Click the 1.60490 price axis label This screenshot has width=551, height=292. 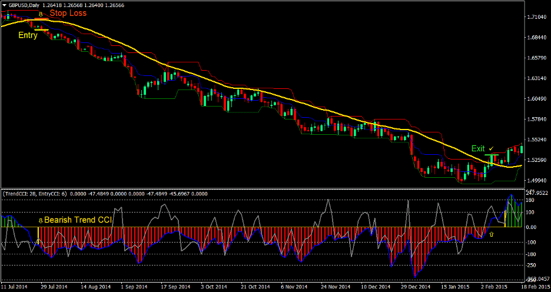[x=537, y=99]
